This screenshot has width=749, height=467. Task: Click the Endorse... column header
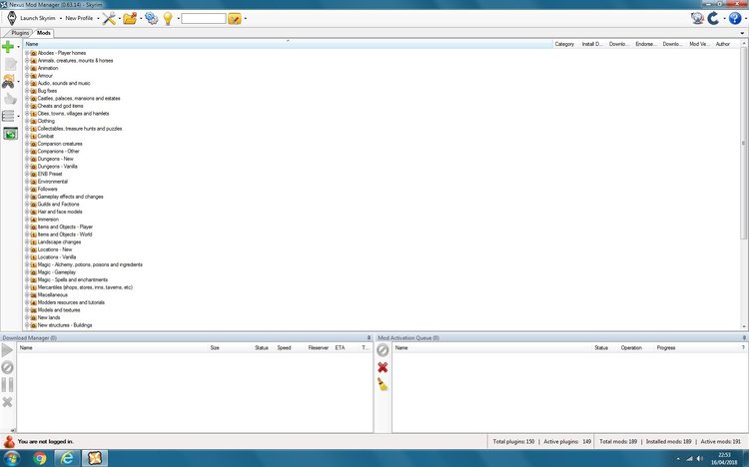coord(646,44)
